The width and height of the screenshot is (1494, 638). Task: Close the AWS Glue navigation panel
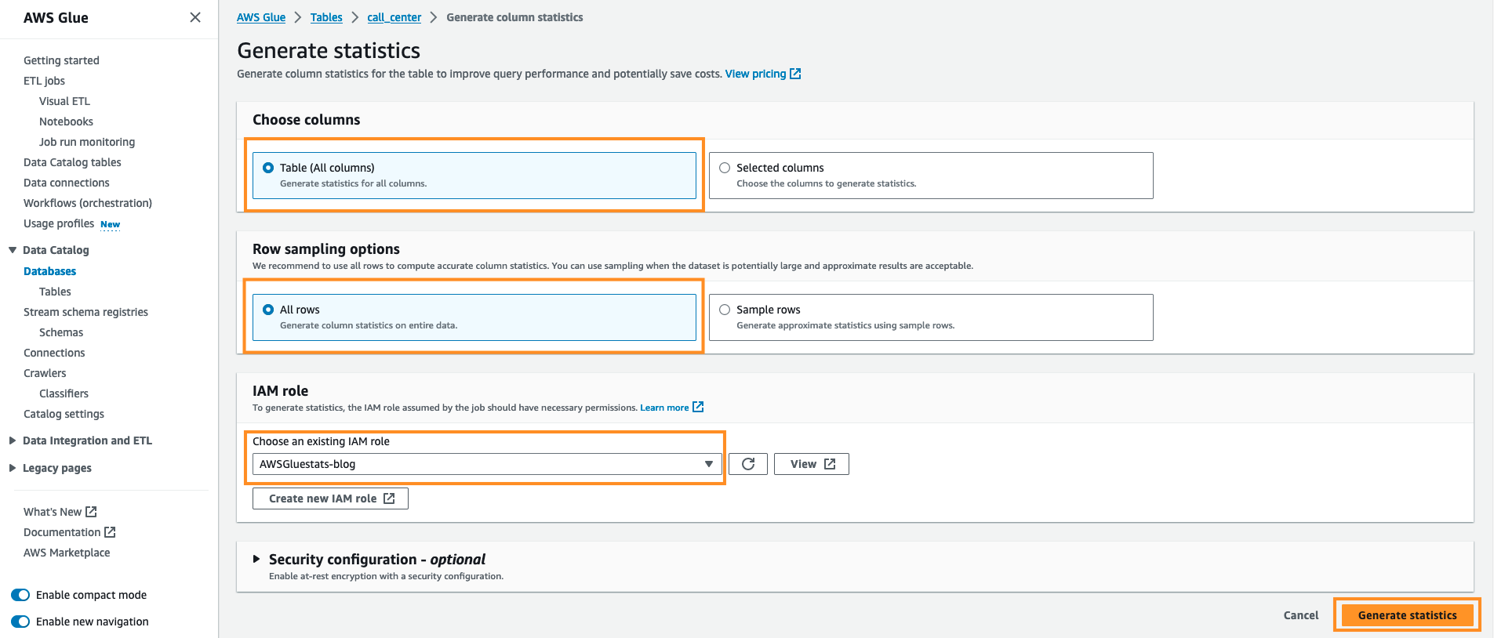(x=195, y=17)
